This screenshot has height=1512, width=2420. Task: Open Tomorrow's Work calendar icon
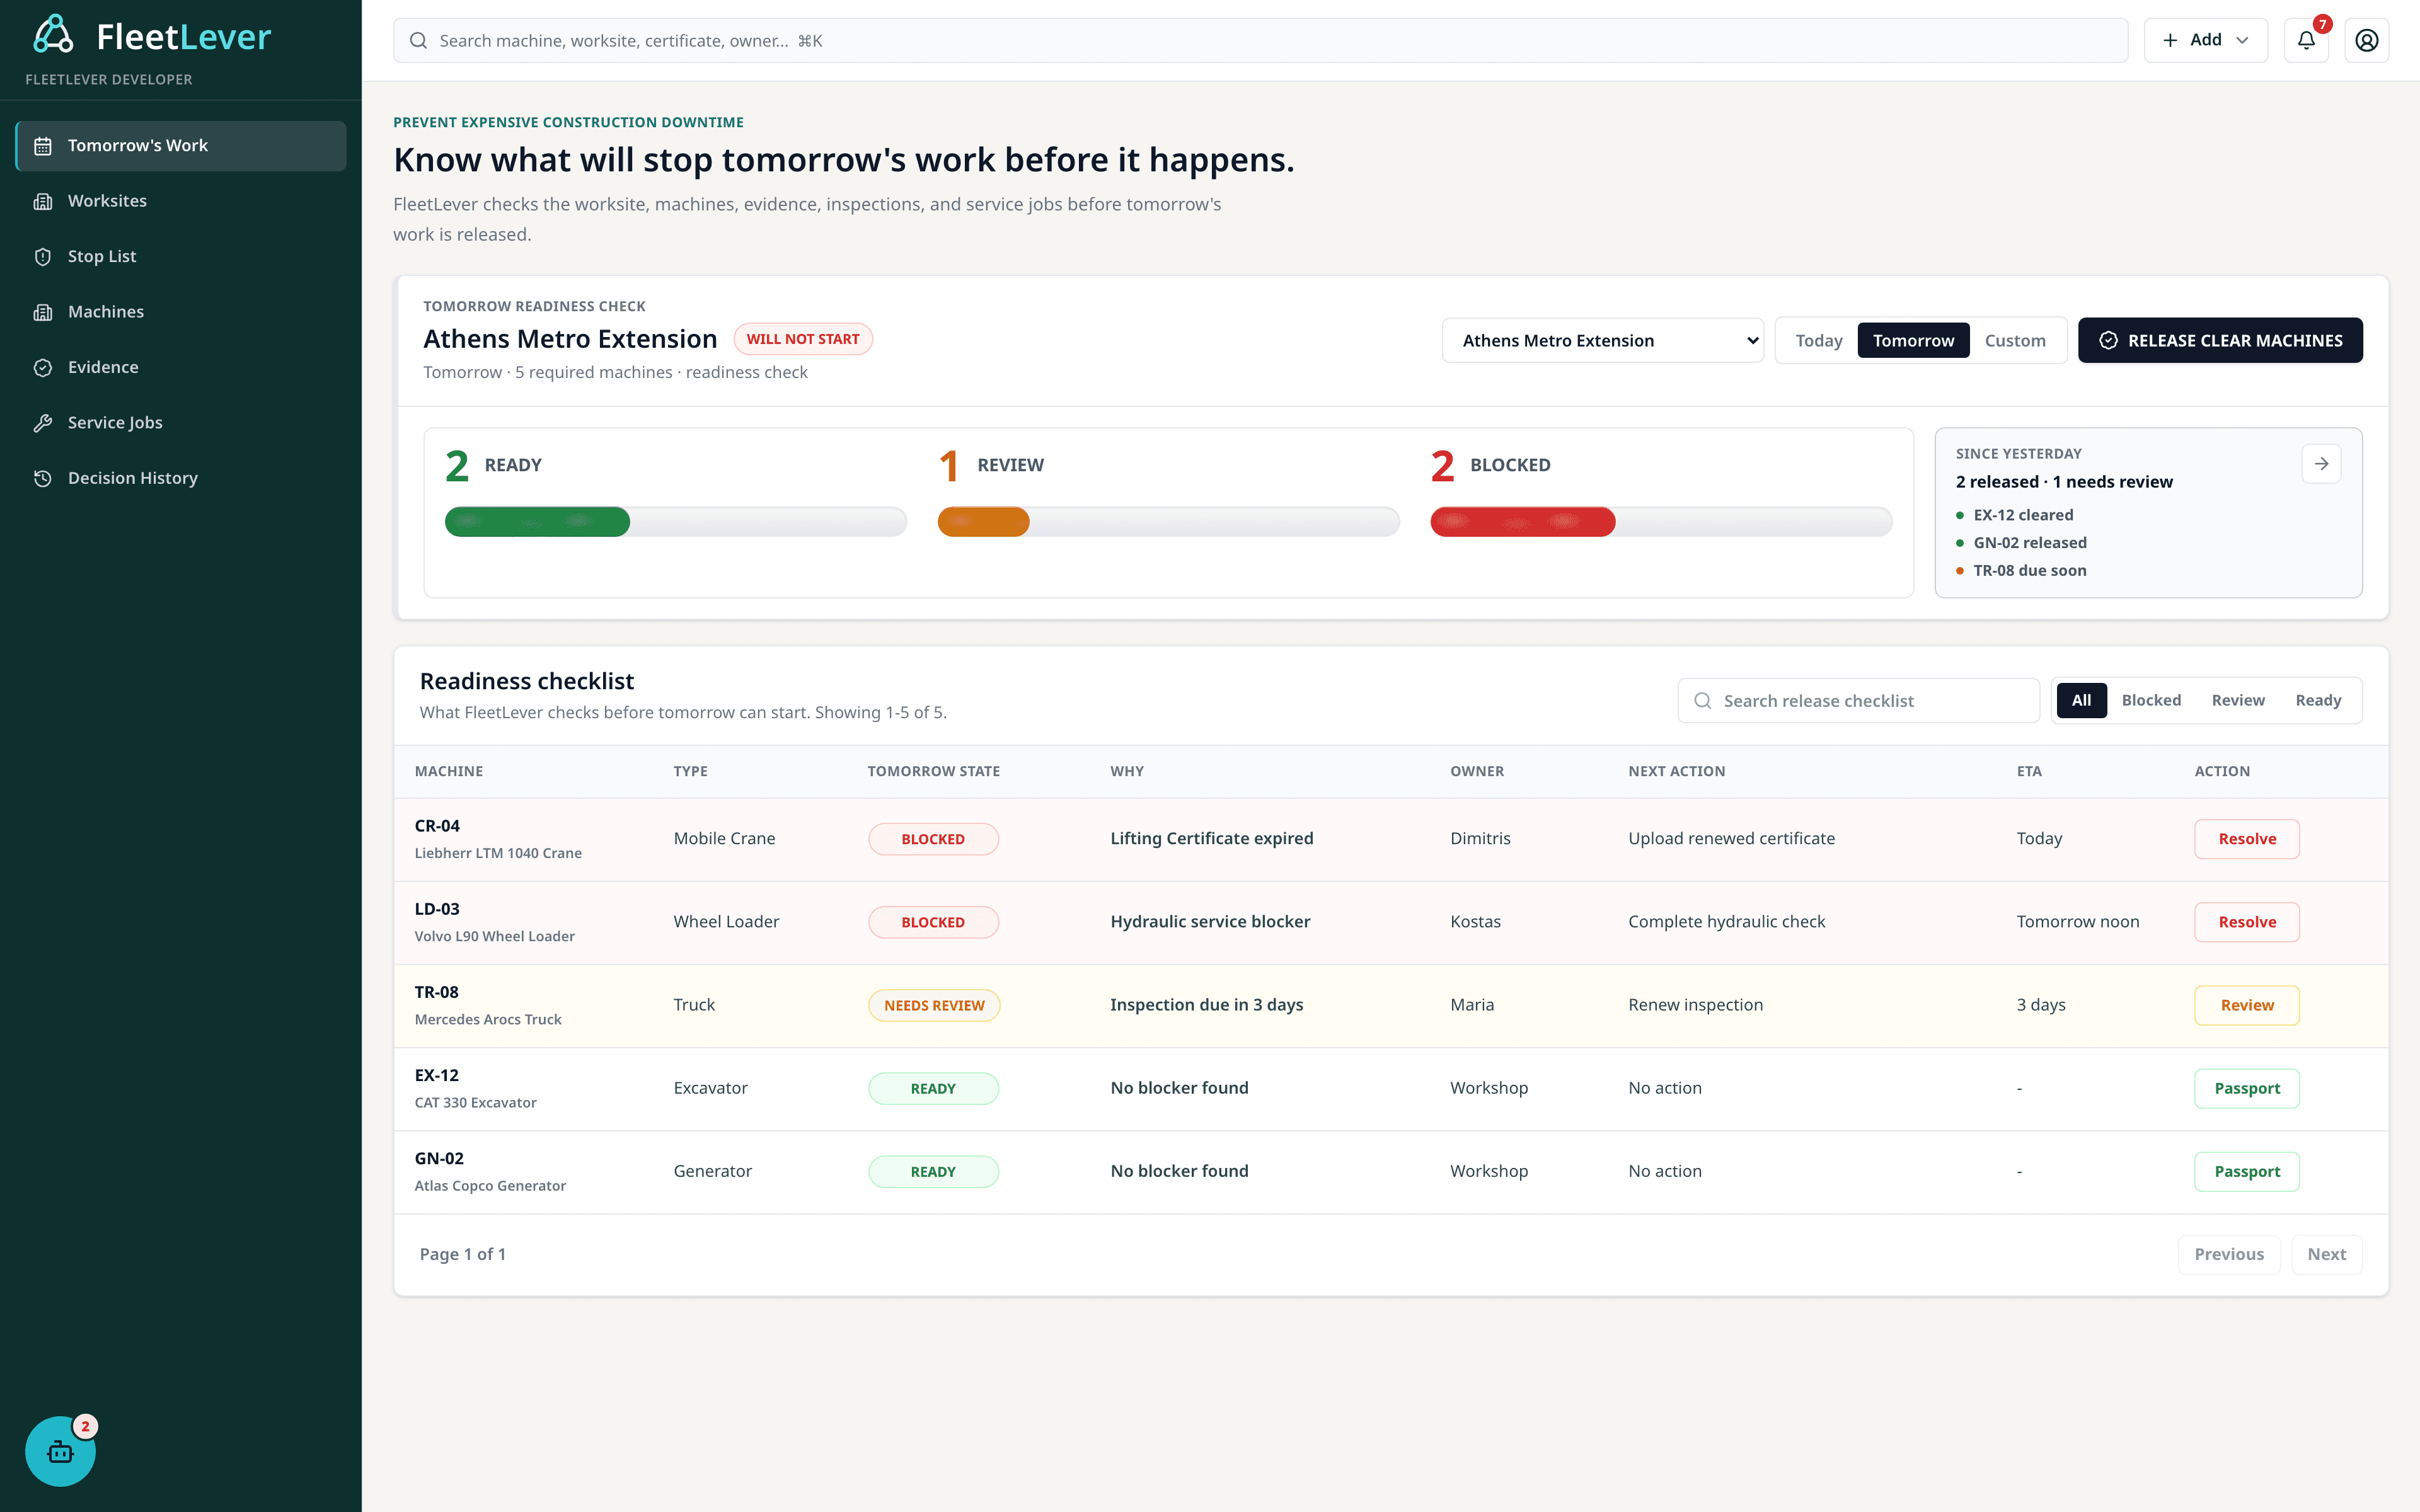coord(43,146)
